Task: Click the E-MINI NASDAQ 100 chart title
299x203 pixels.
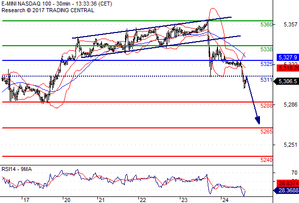Action: (57, 4)
